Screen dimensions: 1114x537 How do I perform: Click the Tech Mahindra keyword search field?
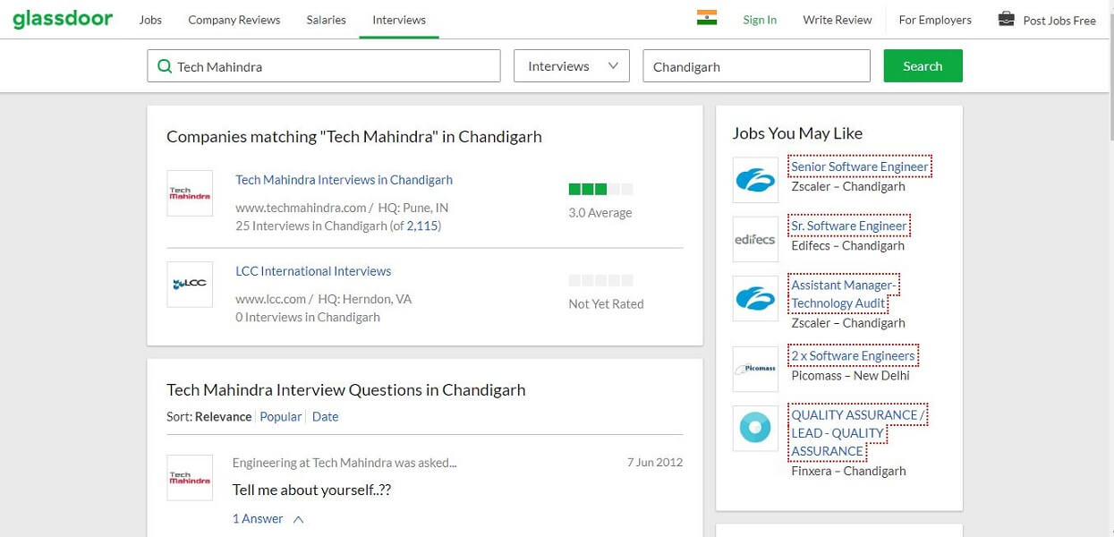(324, 66)
